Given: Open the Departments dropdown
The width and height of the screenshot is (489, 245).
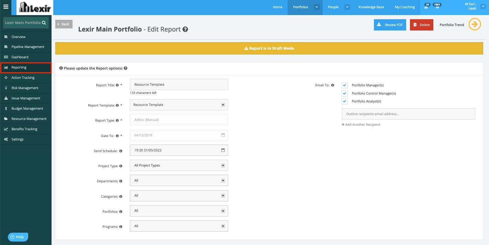Looking at the screenshot, I should pyautogui.click(x=179, y=181).
